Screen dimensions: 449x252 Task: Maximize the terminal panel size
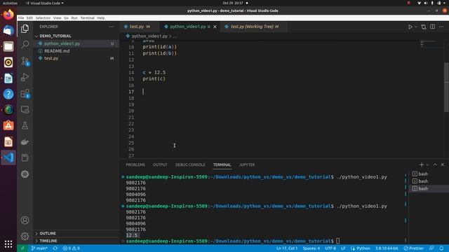point(435,165)
